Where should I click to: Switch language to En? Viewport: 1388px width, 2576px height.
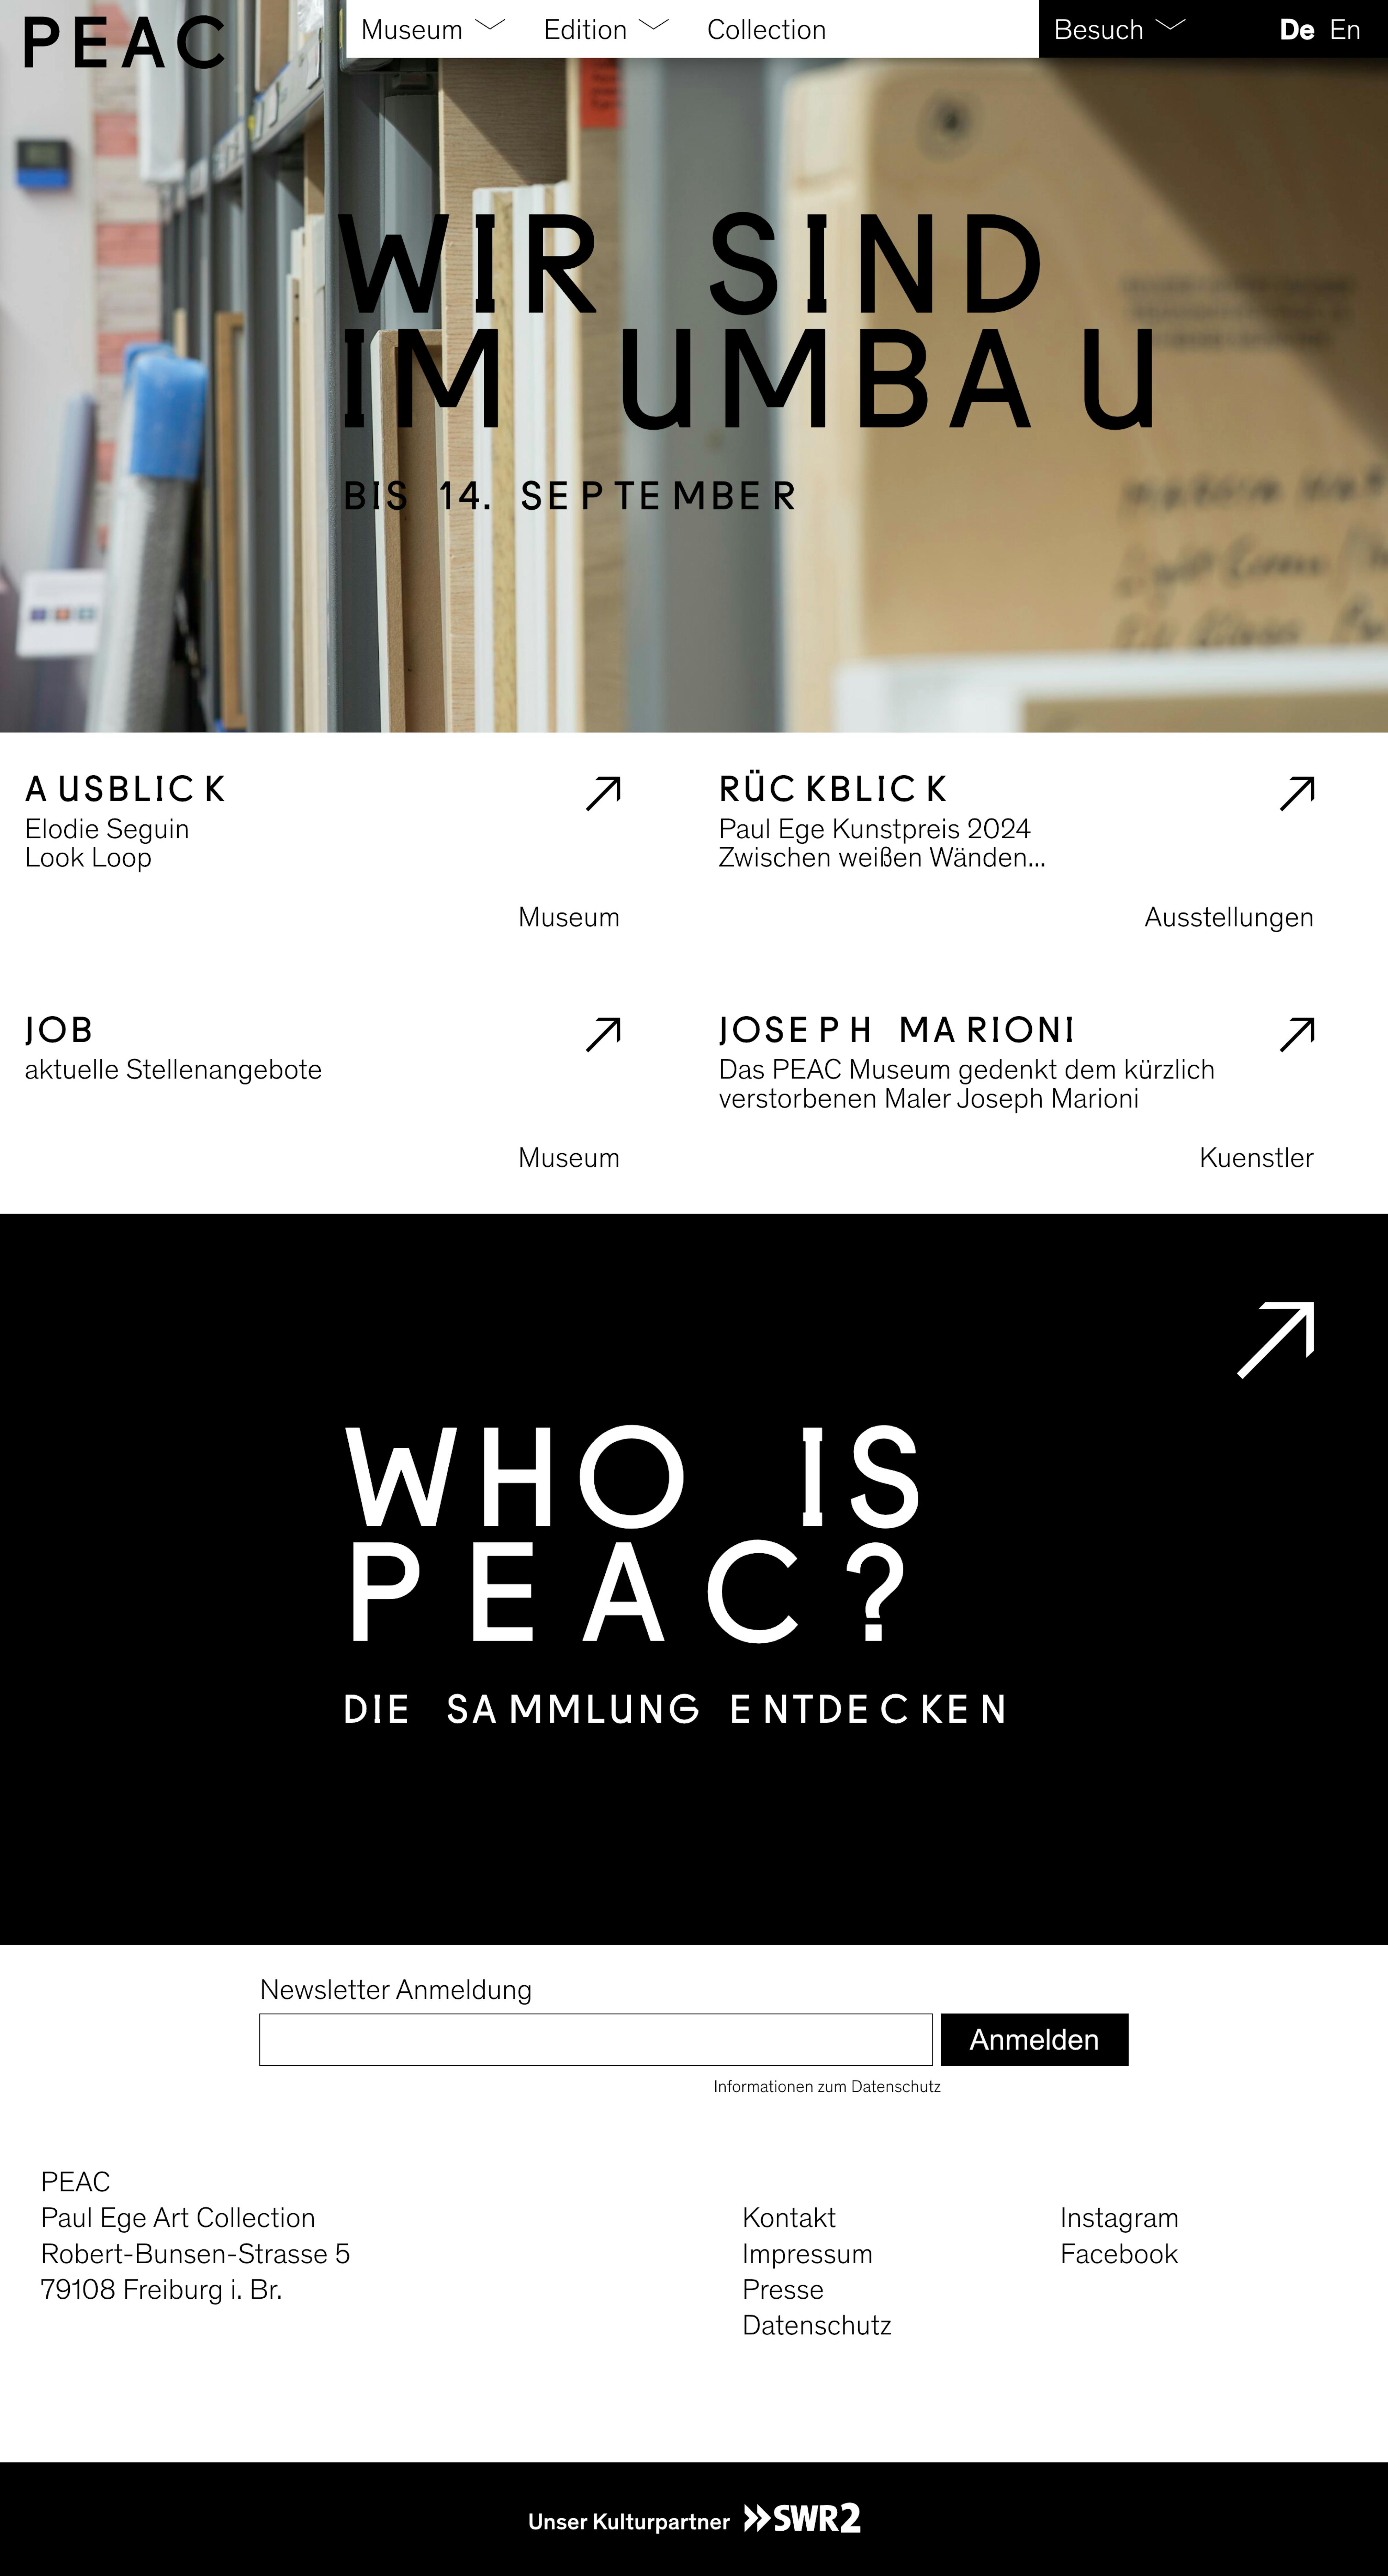pyautogui.click(x=1345, y=30)
